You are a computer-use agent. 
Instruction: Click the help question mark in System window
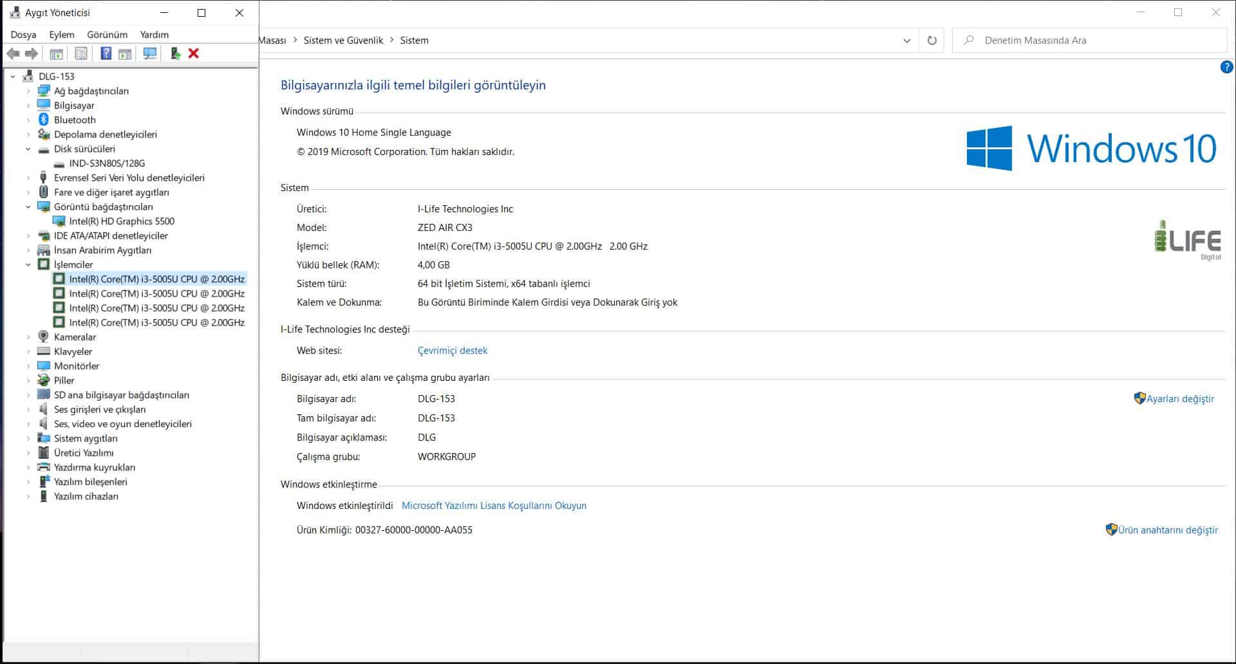coord(1226,67)
